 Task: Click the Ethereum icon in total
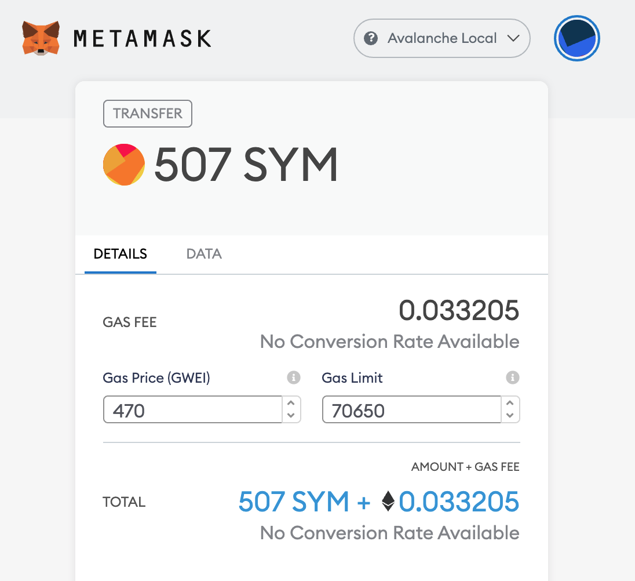(388, 501)
